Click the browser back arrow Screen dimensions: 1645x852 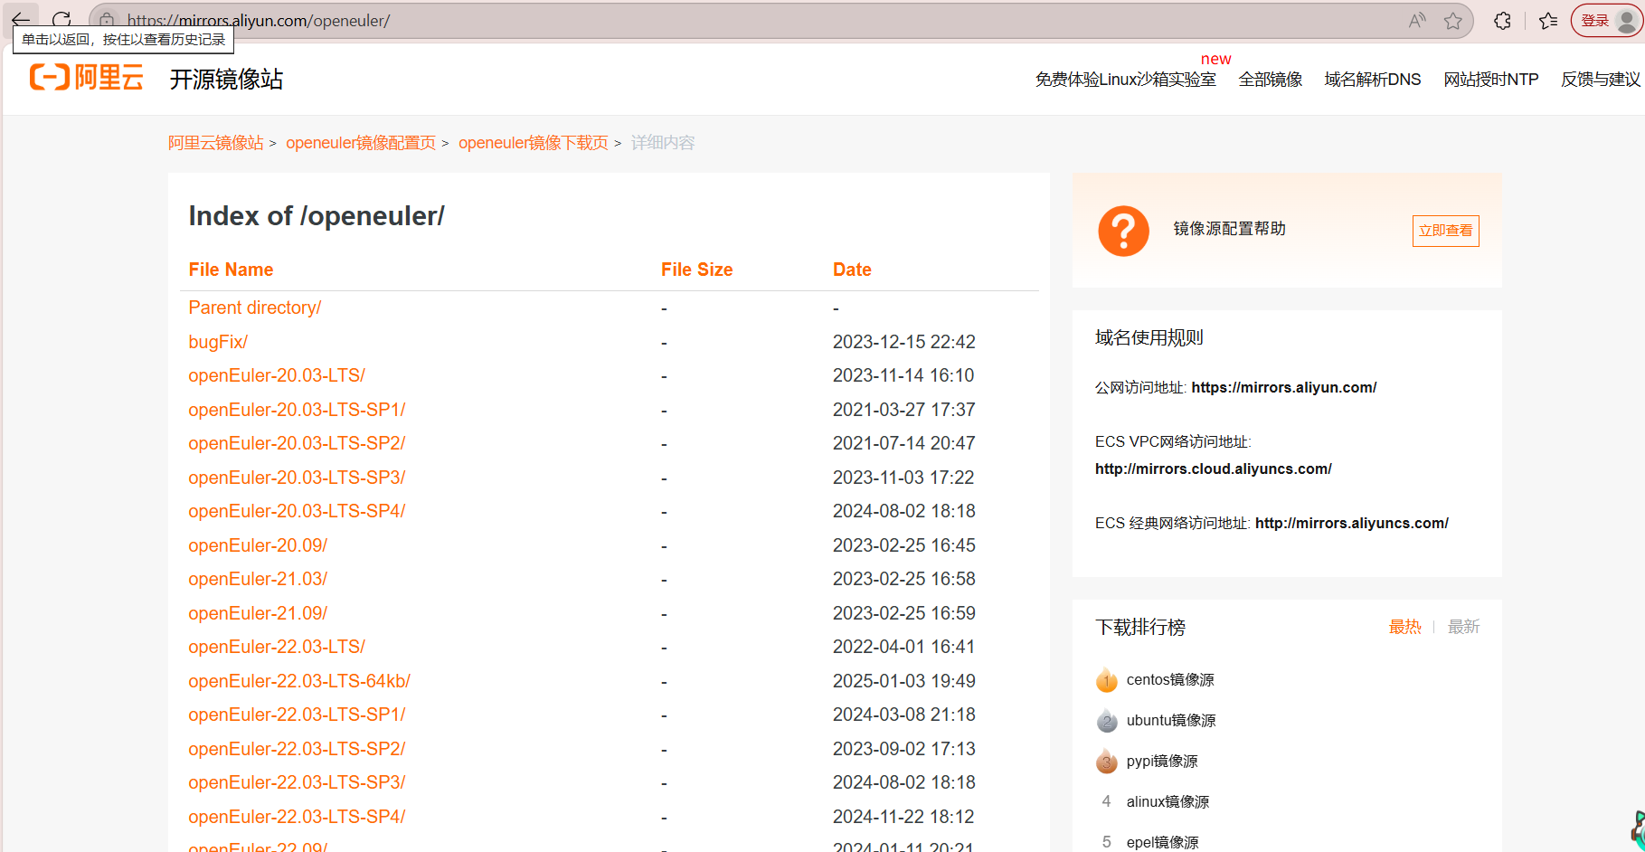[21, 20]
